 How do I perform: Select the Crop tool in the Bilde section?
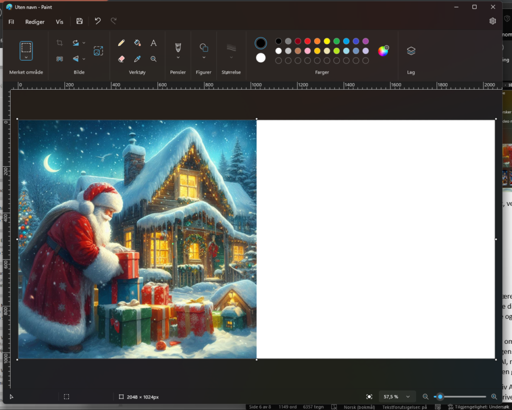tap(59, 43)
